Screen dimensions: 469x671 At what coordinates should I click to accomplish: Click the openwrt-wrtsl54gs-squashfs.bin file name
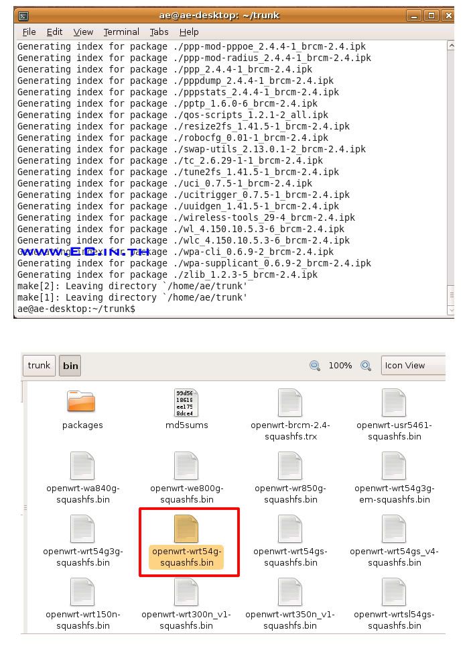pos(394,619)
